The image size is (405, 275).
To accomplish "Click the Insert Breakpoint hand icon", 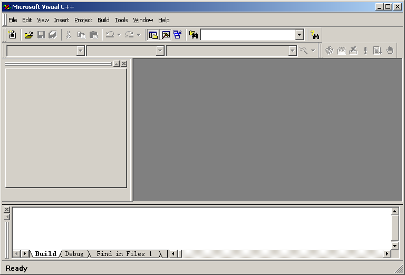I will 390,50.
